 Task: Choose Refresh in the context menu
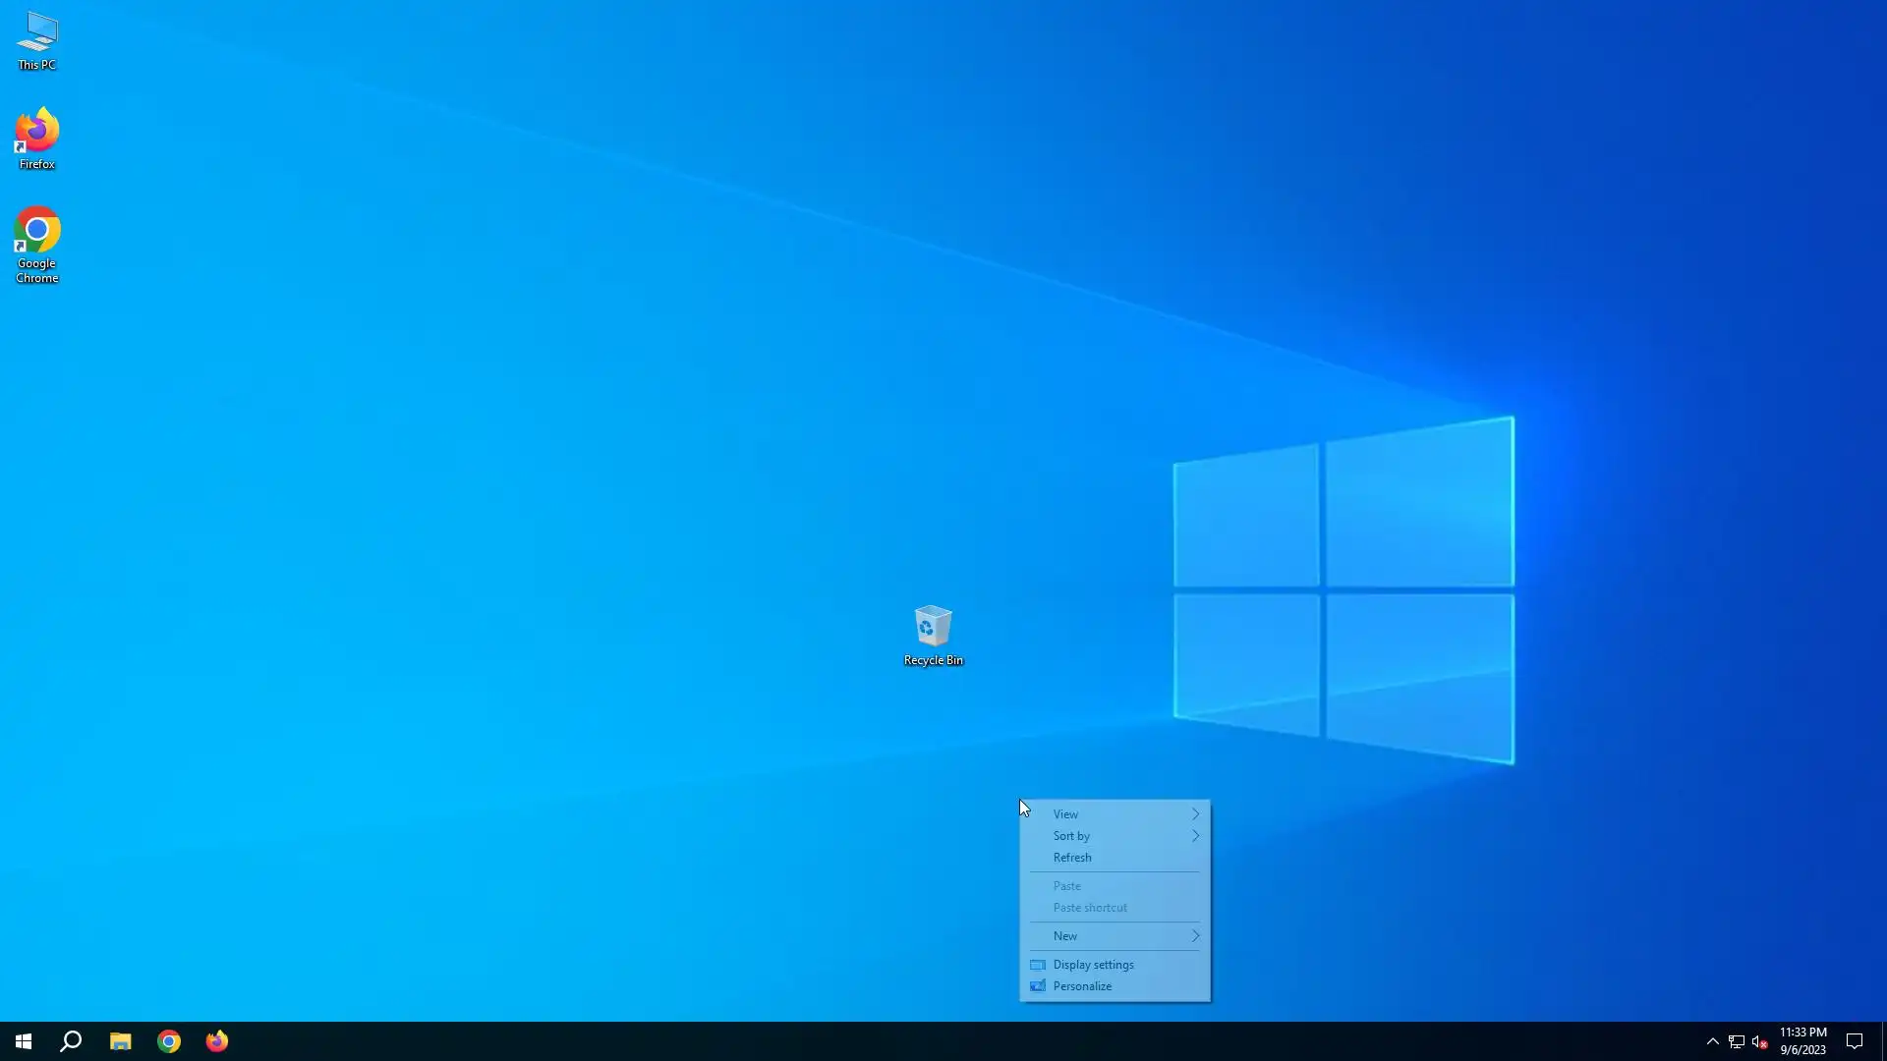1072,858
